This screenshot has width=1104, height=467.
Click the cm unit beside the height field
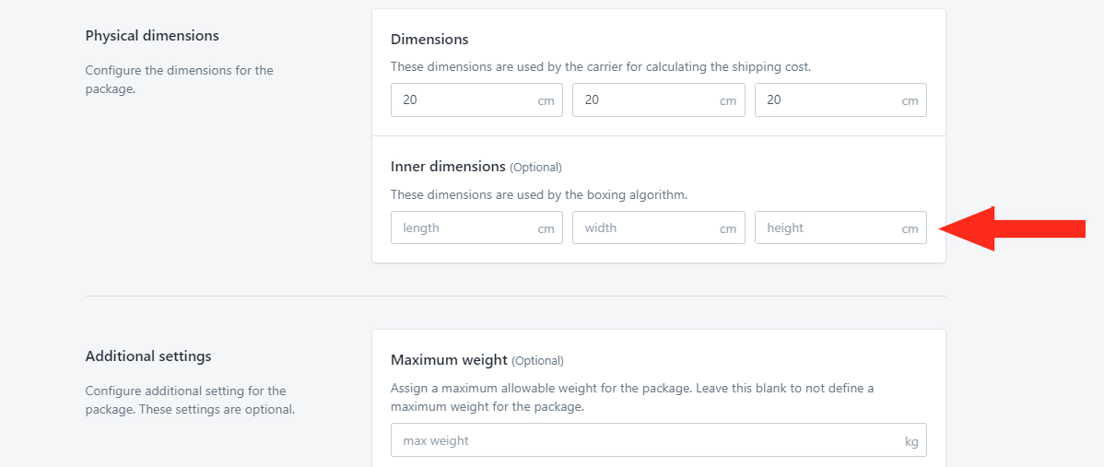coord(910,229)
